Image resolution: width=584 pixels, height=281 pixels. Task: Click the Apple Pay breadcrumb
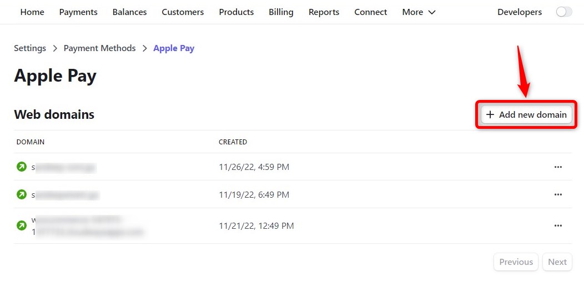[x=174, y=48]
